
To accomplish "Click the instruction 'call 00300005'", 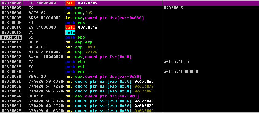I will pyautogui.click(x=81, y=3).
